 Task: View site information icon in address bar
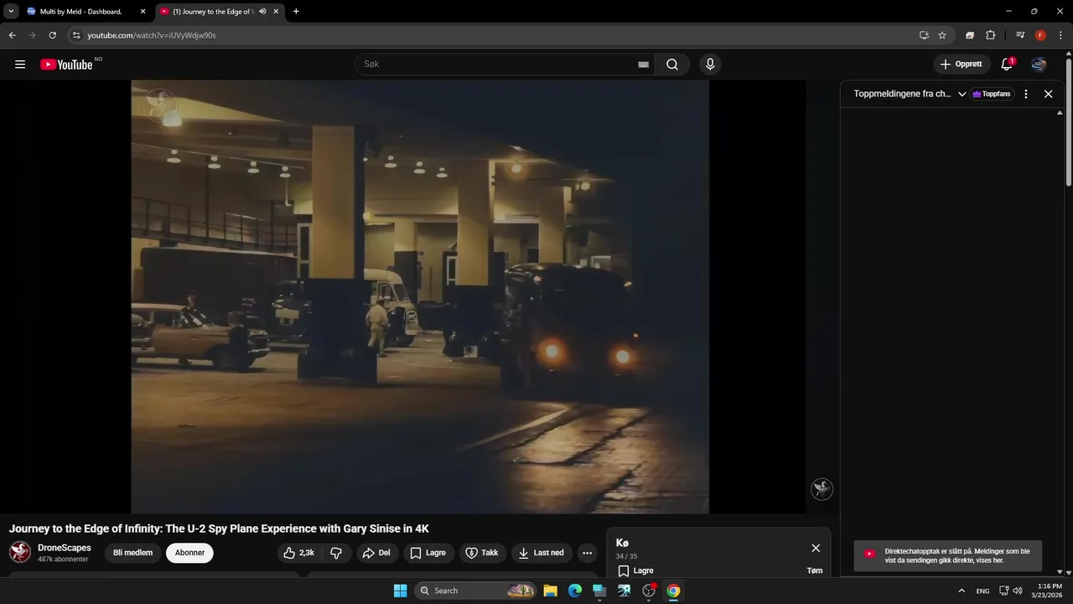tap(75, 35)
